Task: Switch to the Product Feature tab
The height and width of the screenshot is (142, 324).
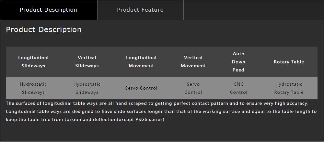Action: 140,10
